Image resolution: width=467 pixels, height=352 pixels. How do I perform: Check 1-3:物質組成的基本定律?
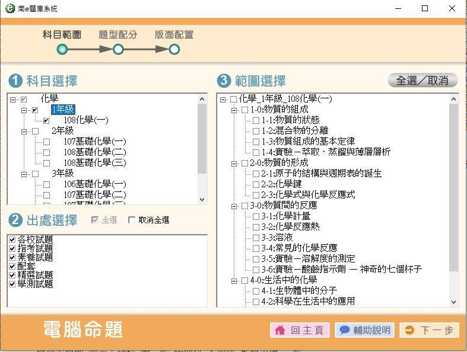(x=256, y=142)
